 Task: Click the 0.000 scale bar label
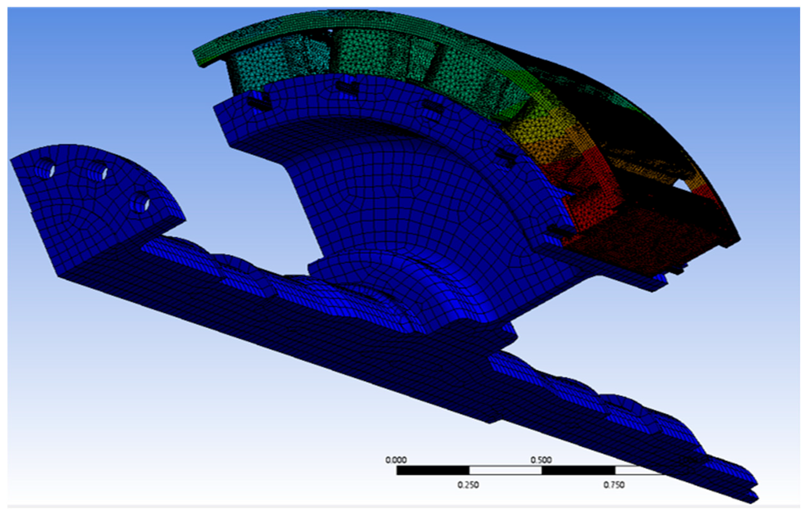point(396,460)
